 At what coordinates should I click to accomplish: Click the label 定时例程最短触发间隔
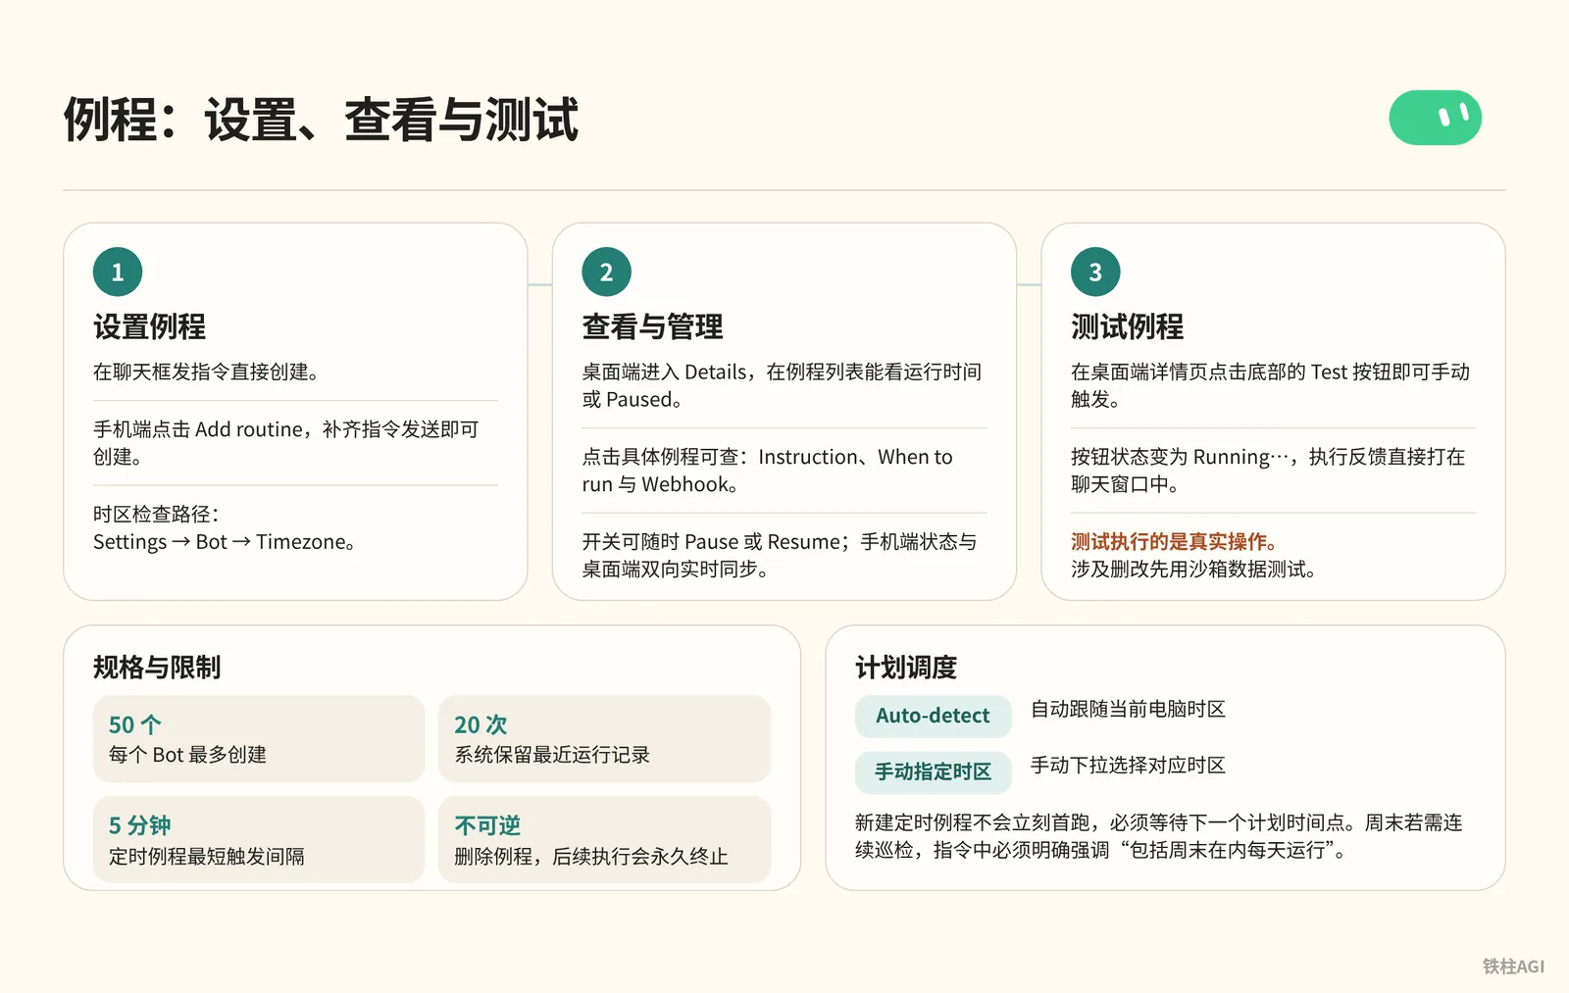207,857
